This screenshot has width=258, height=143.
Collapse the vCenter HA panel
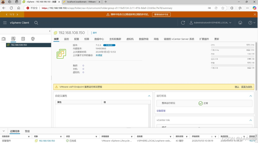(251, 120)
